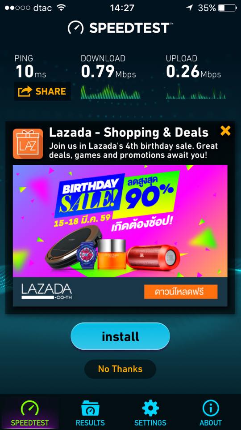Open the Results folder icon
The height and width of the screenshot is (430, 241).
pos(90,408)
